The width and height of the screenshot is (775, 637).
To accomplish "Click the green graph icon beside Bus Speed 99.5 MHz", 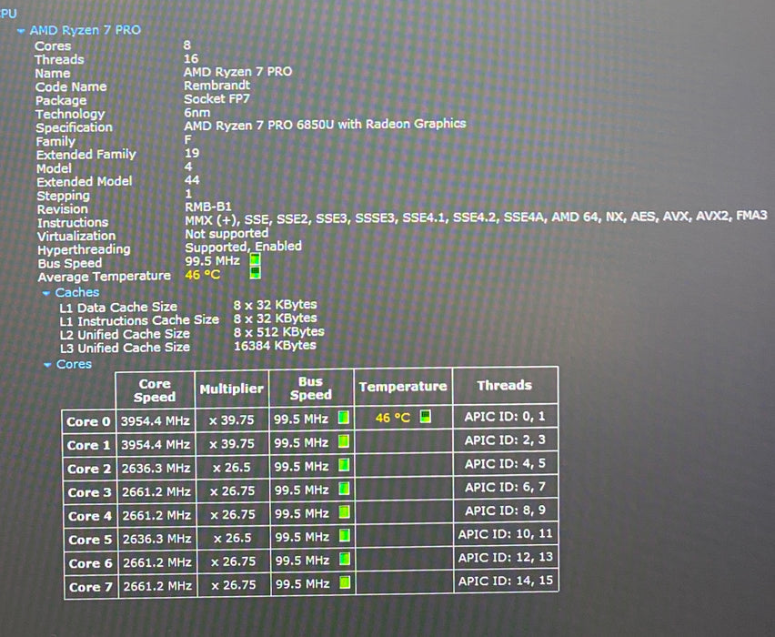I will [255, 259].
